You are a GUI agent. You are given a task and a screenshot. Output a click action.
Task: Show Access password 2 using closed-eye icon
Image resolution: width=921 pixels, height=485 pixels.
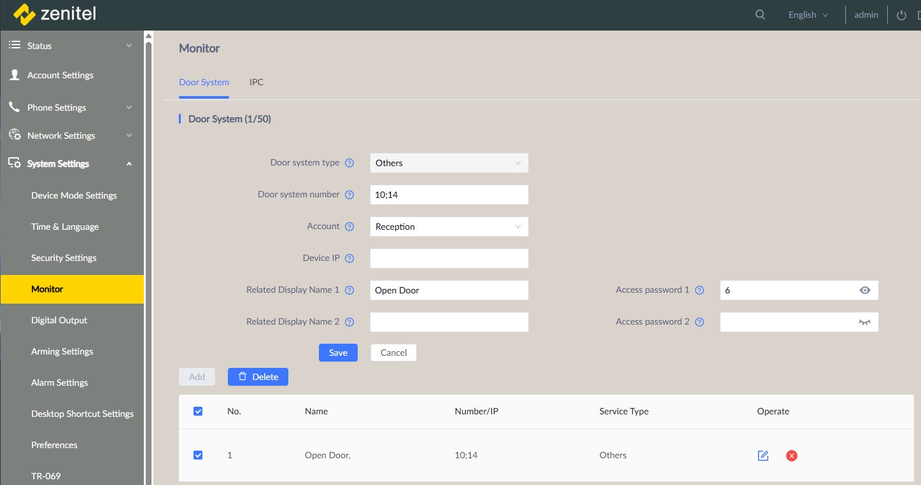864,322
